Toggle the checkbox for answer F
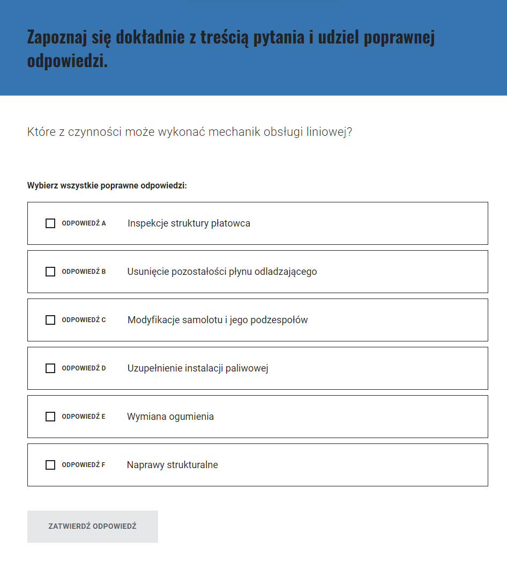Image resolution: width=507 pixels, height=568 pixels. tap(50, 465)
